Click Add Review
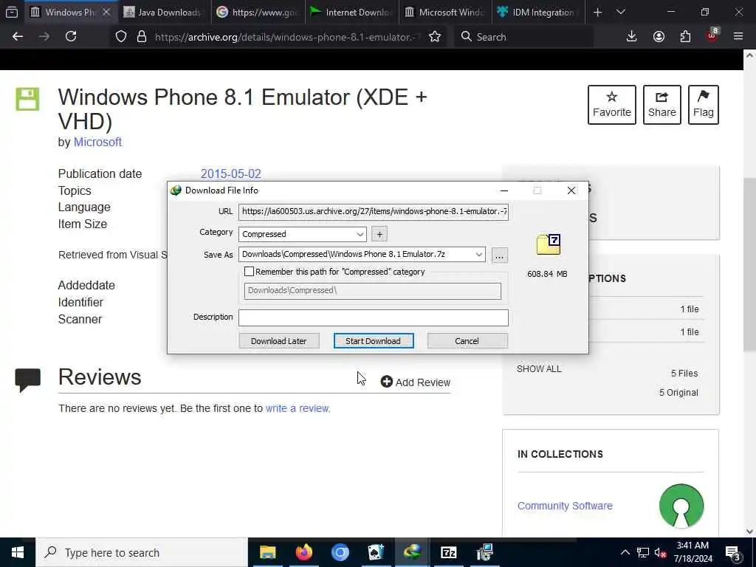Screen dimensions: 756x567 [x=416, y=382]
